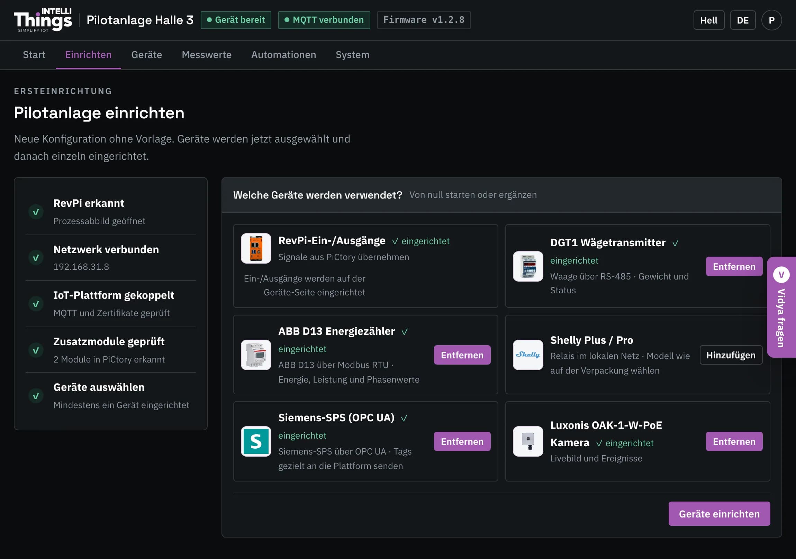Open the profile avatar P
The image size is (796, 559).
click(771, 20)
